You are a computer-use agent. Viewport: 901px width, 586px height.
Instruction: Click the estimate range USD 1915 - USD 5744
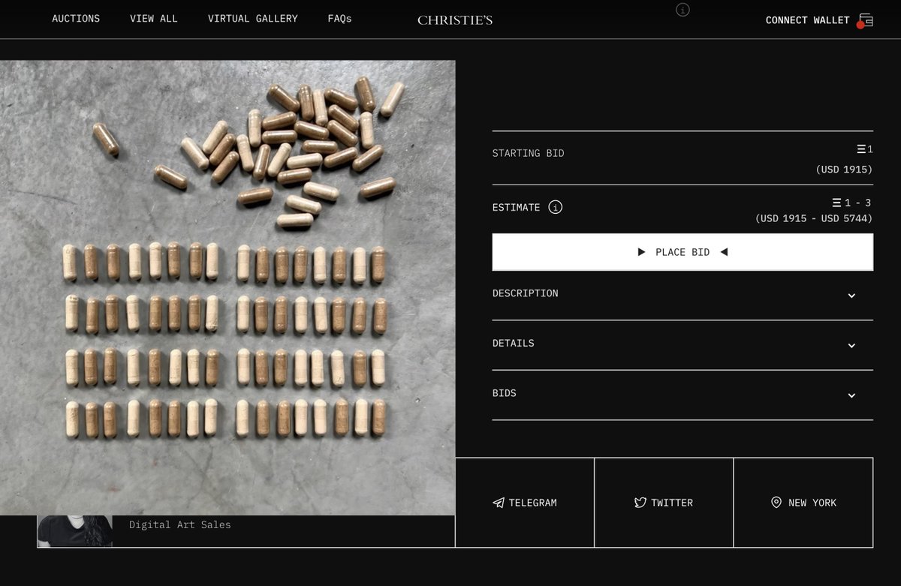[x=814, y=218]
